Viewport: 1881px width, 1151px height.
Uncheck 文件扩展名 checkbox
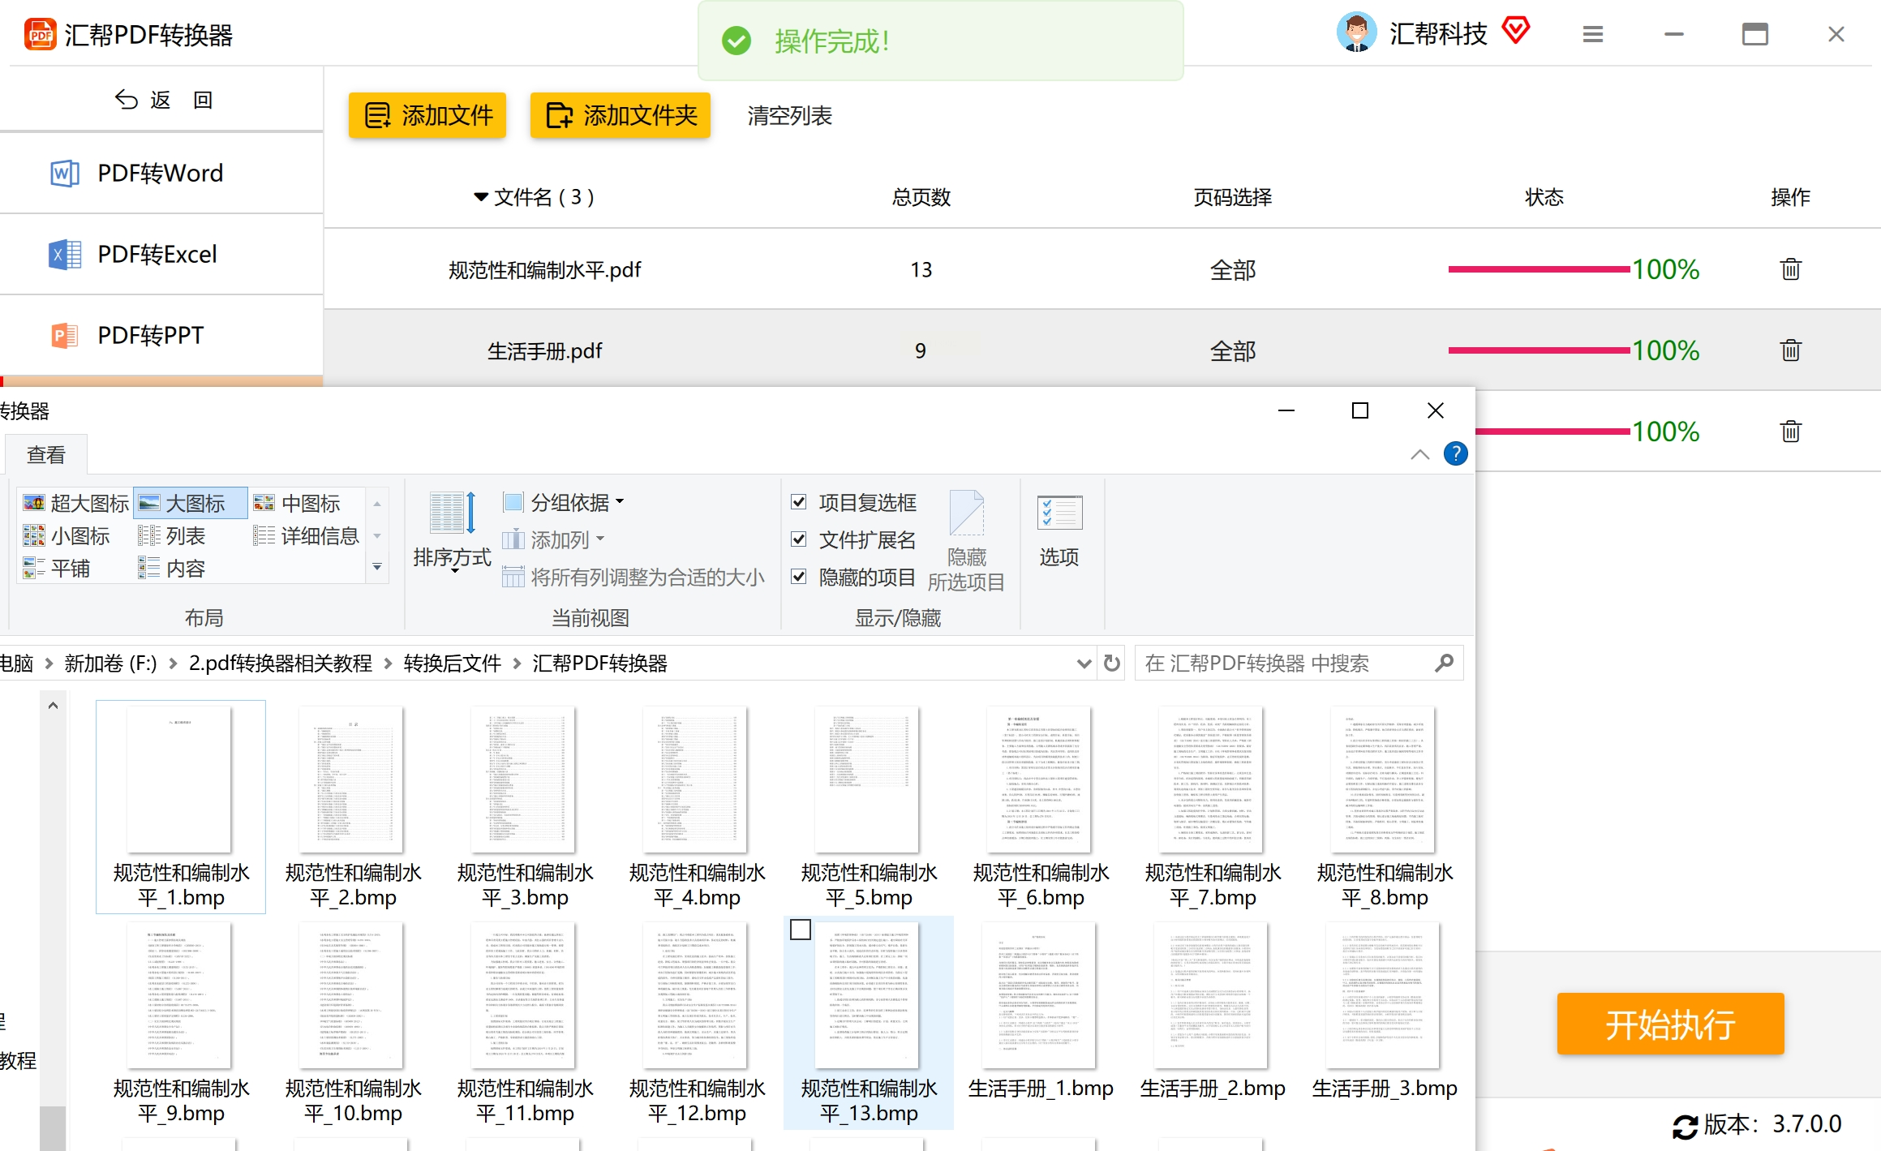click(799, 539)
